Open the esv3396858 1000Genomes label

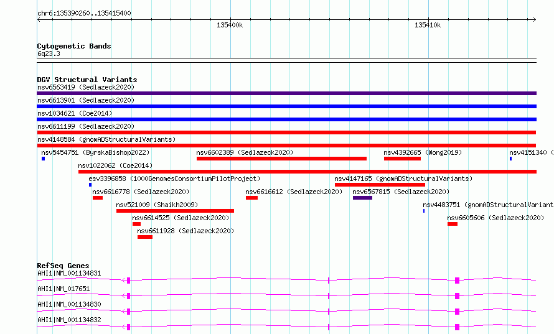click(174, 179)
